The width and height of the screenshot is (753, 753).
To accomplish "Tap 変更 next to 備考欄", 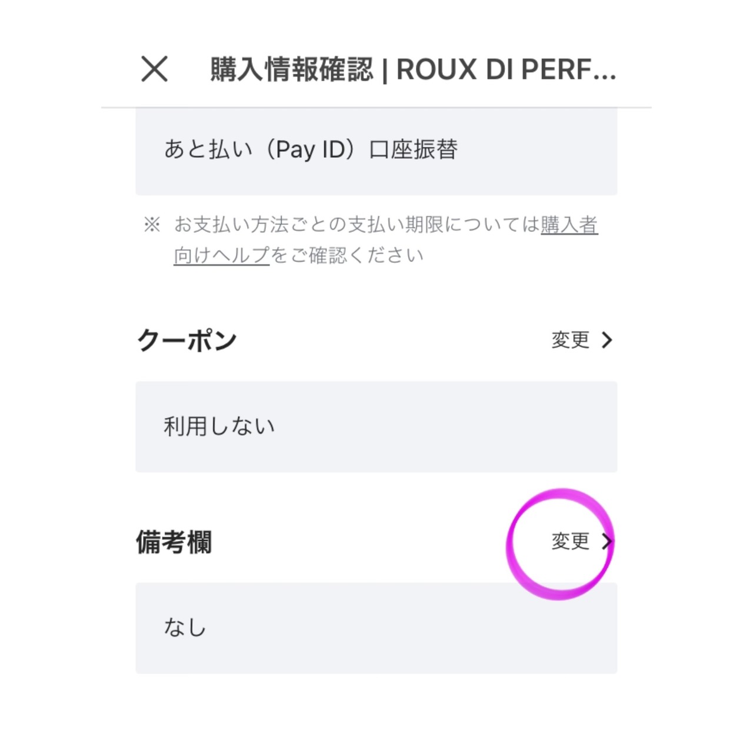I will pos(570,541).
